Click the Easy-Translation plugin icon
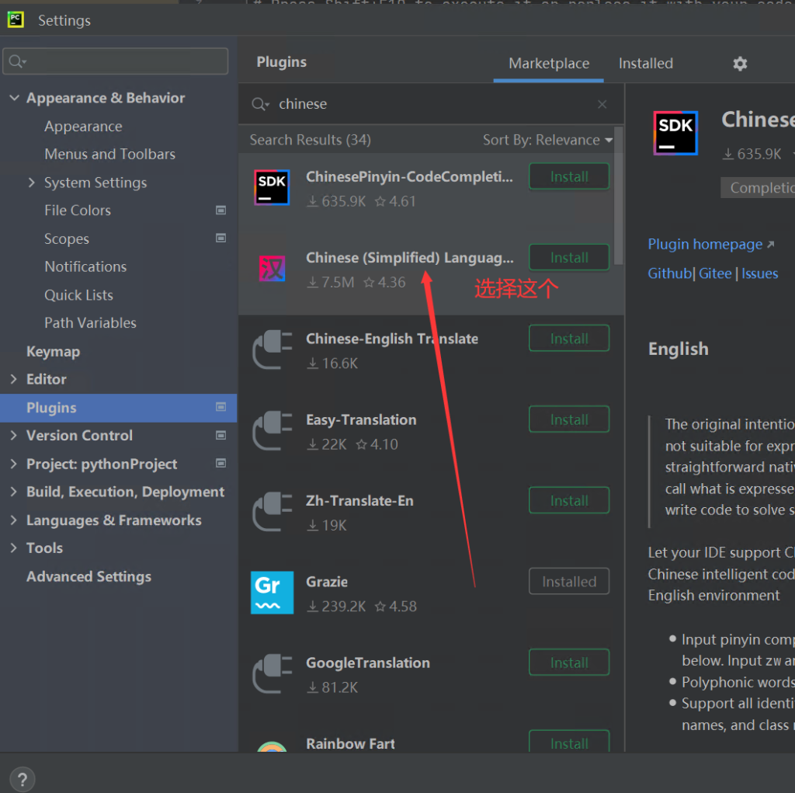The height and width of the screenshot is (793, 795). coord(273,431)
